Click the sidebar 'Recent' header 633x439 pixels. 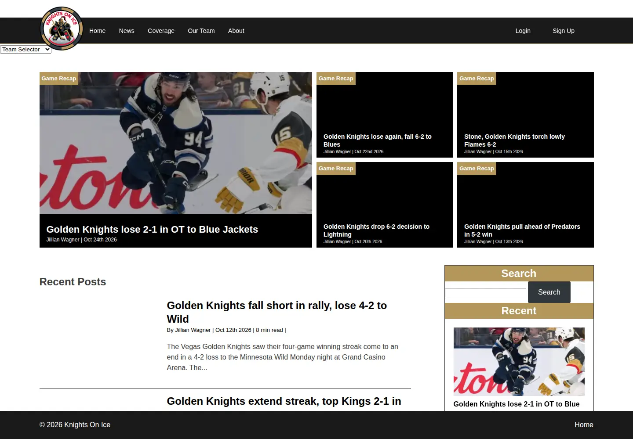519,311
